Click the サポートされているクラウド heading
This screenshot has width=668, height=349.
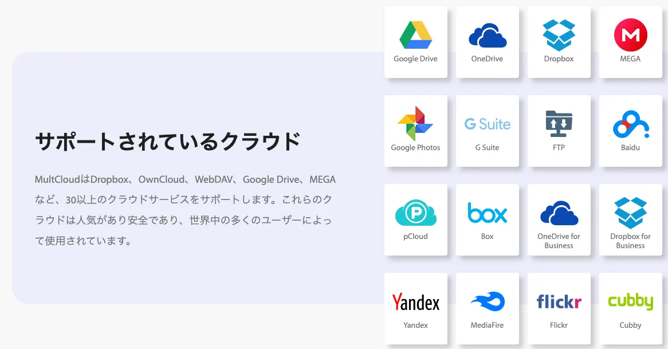[168, 141]
